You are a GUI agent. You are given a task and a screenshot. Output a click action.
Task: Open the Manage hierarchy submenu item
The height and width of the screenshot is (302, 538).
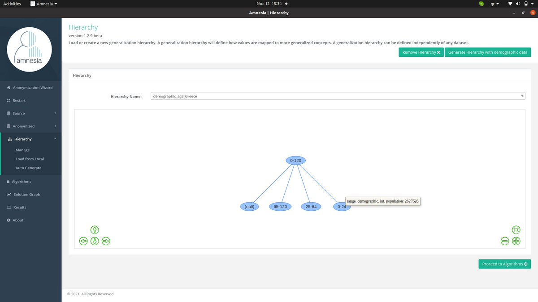[x=23, y=150]
